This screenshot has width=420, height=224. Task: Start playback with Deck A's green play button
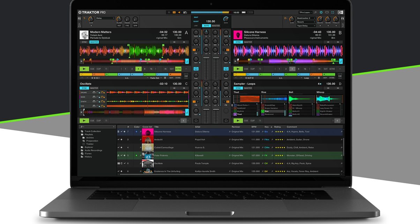pyautogui.click(x=84, y=69)
